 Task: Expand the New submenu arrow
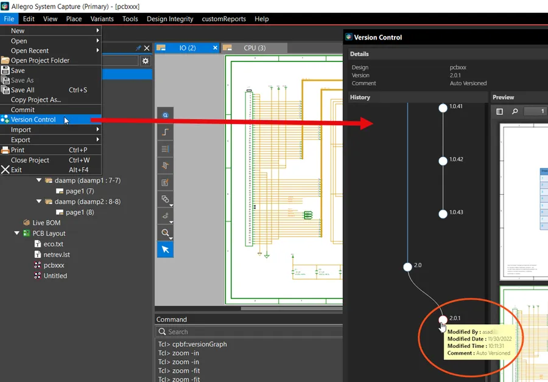click(97, 30)
